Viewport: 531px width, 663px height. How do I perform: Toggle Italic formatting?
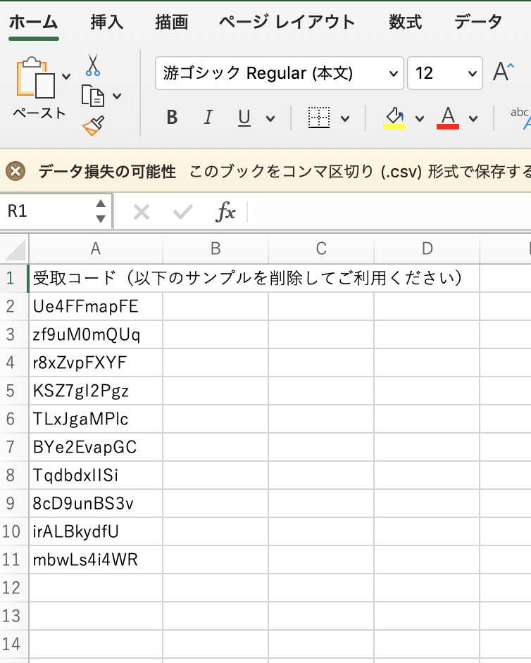(x=208, y=117)
